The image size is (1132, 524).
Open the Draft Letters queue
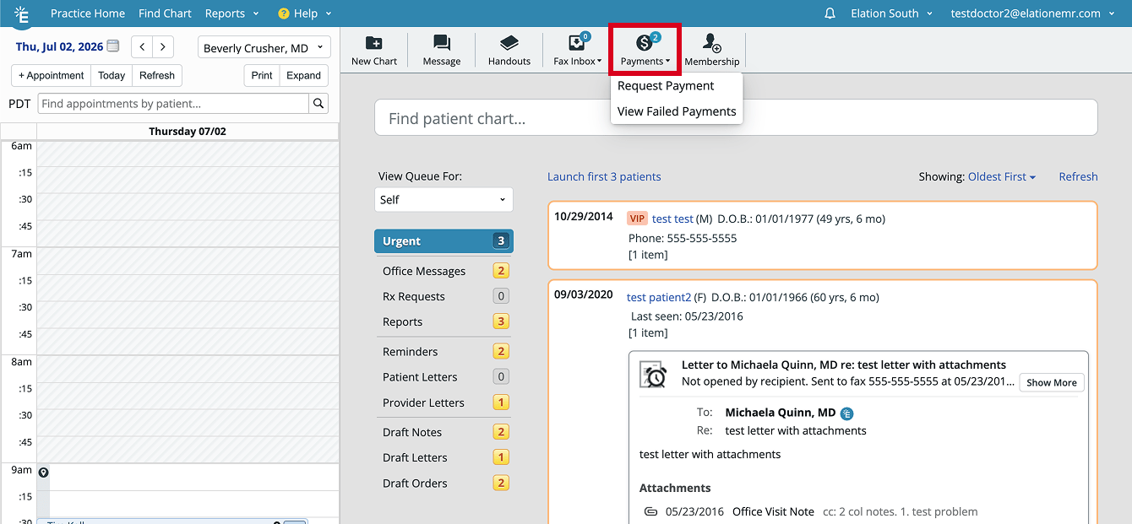click(x=444, y=457)
